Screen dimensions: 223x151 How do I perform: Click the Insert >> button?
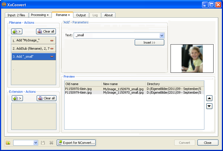[149, 43]
